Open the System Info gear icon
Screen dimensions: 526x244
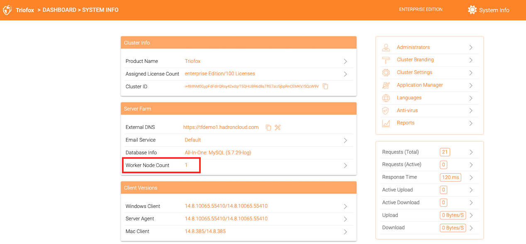[472, 10]
